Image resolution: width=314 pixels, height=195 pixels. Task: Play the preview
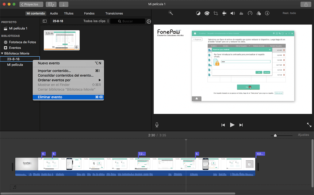(x=232, y=125)
